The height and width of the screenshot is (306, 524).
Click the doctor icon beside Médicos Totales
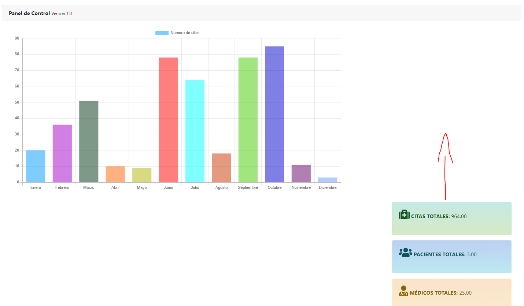click(403, 291)
